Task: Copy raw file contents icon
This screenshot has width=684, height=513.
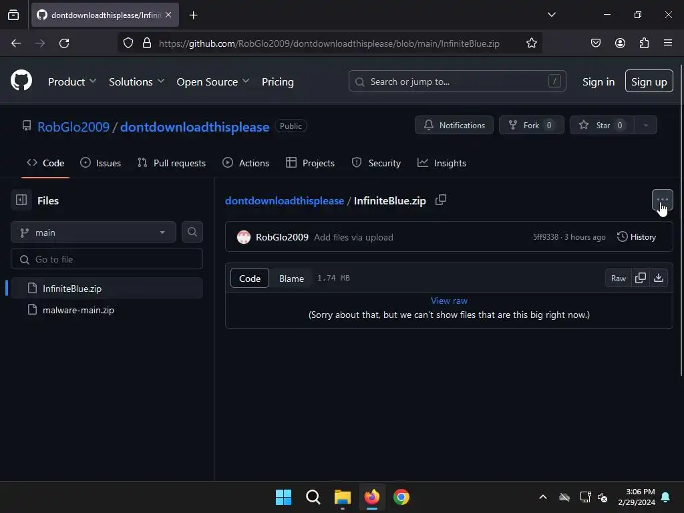Action: tap(641, 278)
